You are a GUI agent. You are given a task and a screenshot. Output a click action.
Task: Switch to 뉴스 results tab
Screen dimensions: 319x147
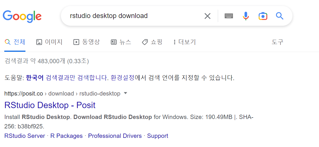(121, 42)
